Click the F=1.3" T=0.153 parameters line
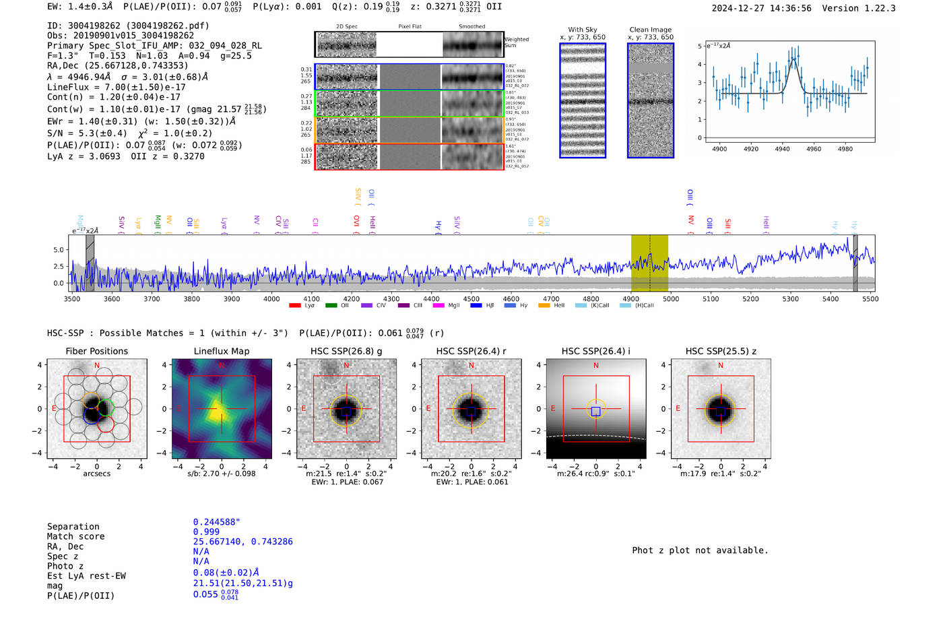Image resolution: width=943 pixels, height=642 pixels. (x=150, y=56)
